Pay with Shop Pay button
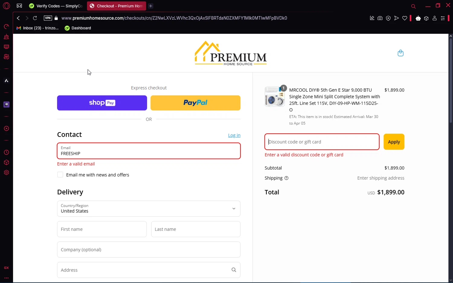Screen dimensions: 453x283 (102, 103)
